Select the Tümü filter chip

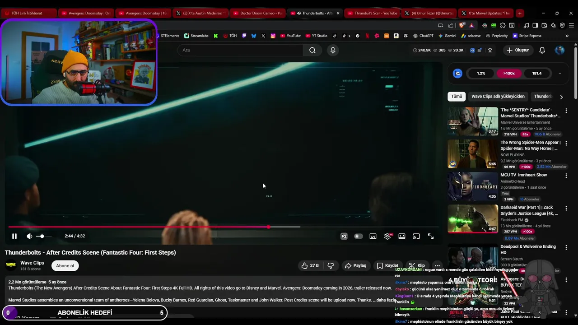(457, 96)
